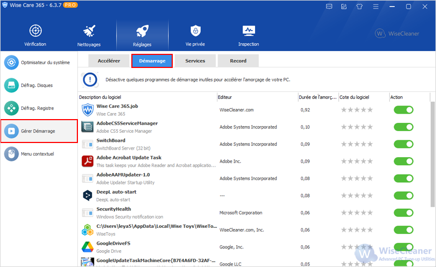Rate Wise Care 365.job with stars
The height and width of the screenshot is (267, 436).
tap(357, 110)
